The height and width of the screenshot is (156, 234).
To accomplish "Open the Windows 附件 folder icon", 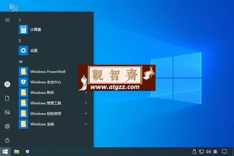I will pos(23,92).
